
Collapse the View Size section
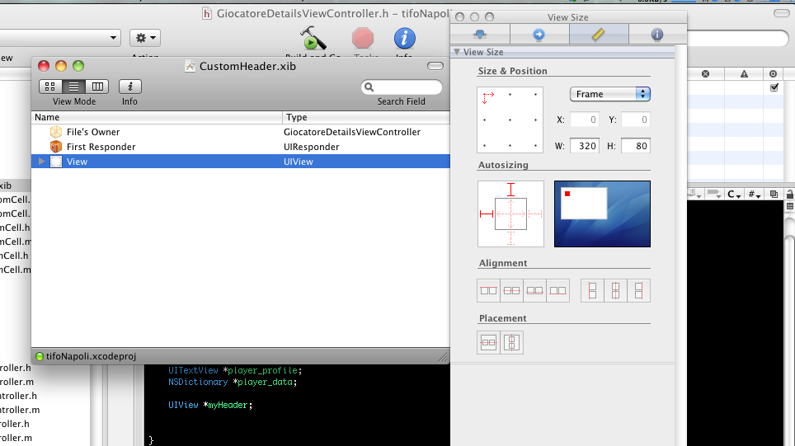point(457,52)
